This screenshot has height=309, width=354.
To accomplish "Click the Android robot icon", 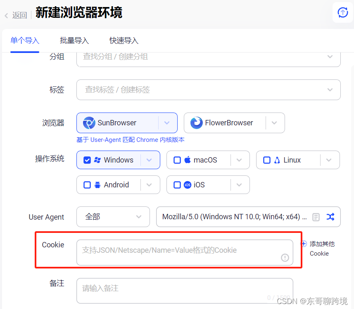I will pos(97,185).
